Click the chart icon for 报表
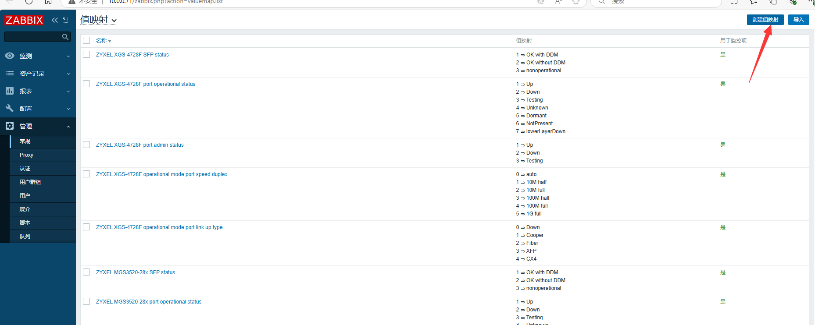 pyautogui.click(x=10, y=91)
